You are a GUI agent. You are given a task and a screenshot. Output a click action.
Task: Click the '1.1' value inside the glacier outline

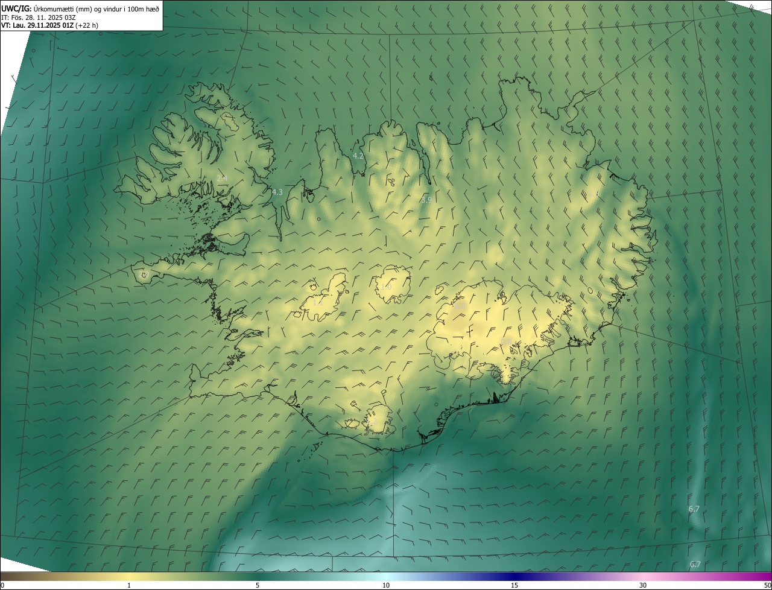(x=318, y=302)
